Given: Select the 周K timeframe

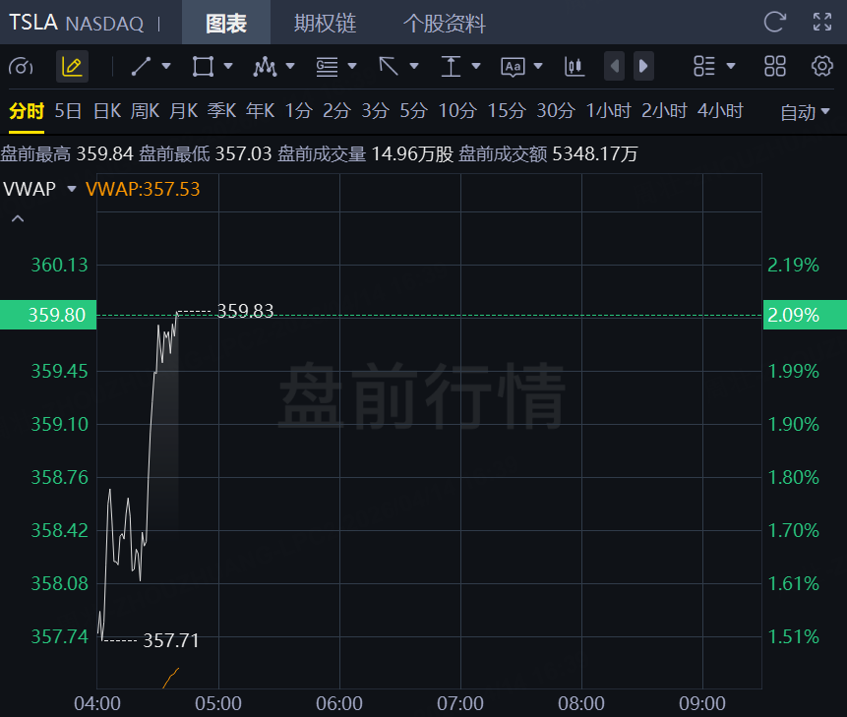Looking at the screenshot, I should pos(145,111).
